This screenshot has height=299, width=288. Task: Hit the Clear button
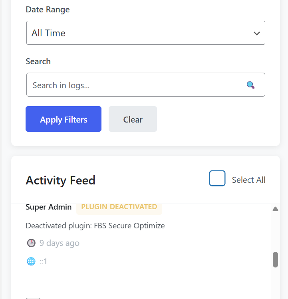[x=133, y=119]
